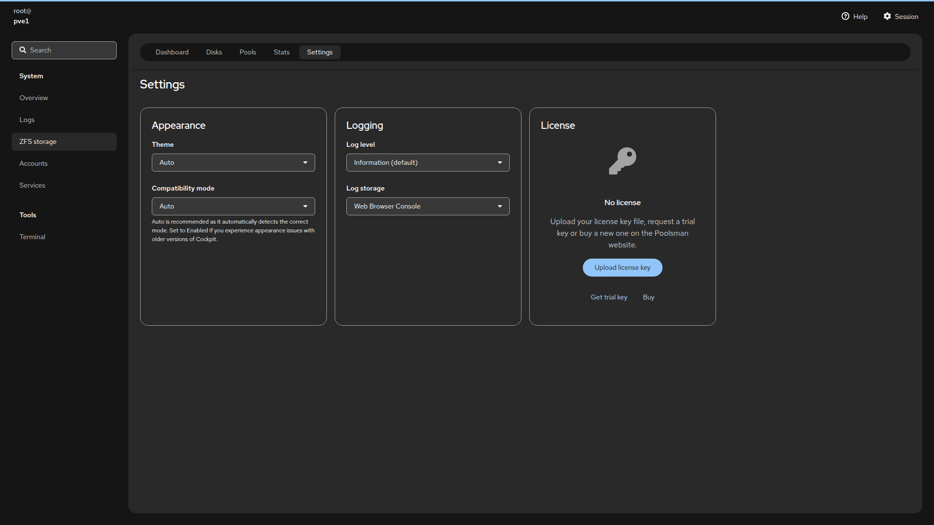Open the Theme dropdown
Viewport: 934px width, 525px height.
[x=233, y=163]
